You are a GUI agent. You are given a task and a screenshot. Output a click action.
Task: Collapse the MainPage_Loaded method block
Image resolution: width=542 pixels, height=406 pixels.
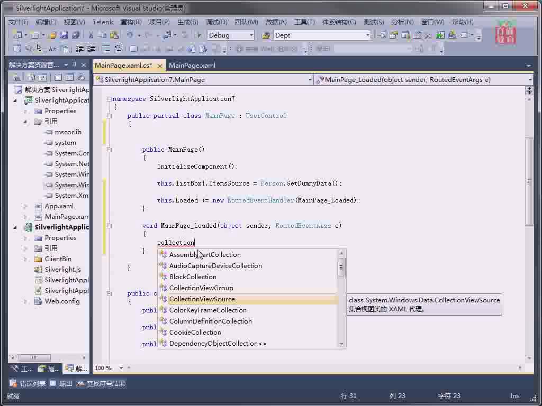coord(109,226)
